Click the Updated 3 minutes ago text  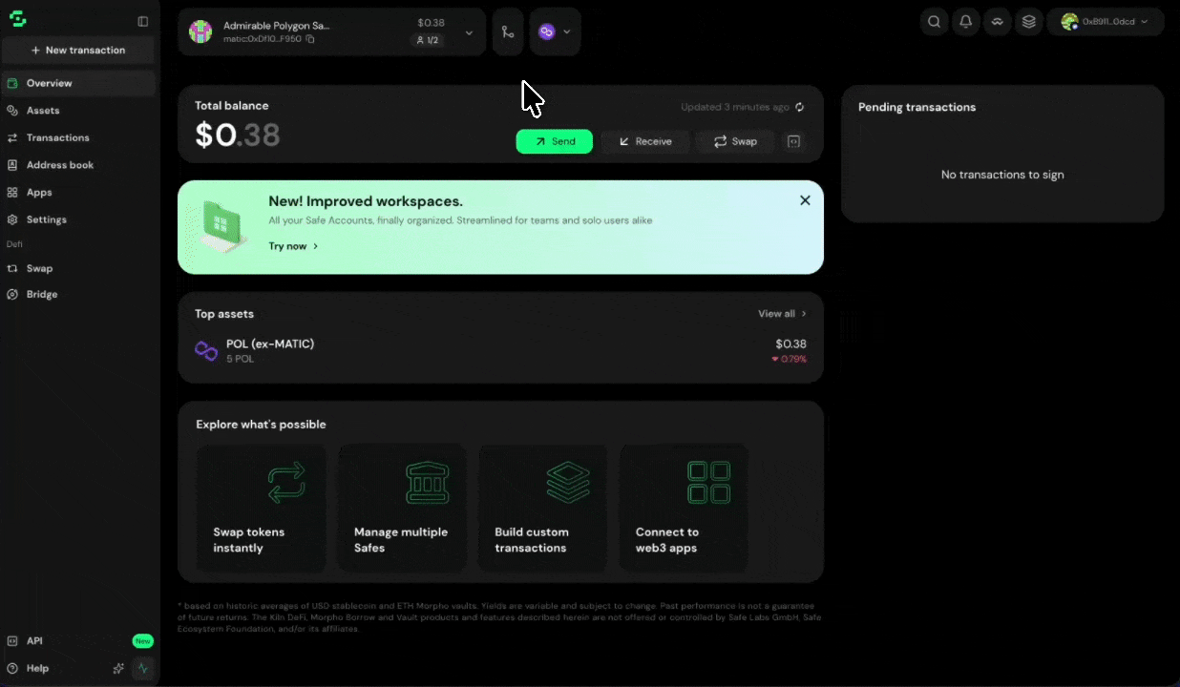(x=735, y=107)
